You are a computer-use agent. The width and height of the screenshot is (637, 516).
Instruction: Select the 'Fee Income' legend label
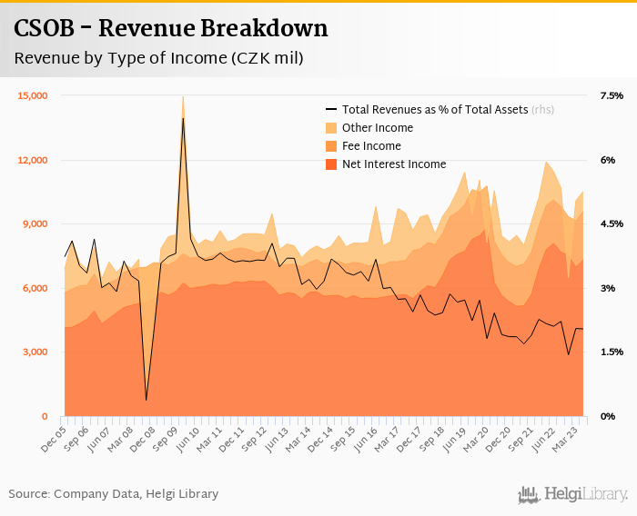371,146
